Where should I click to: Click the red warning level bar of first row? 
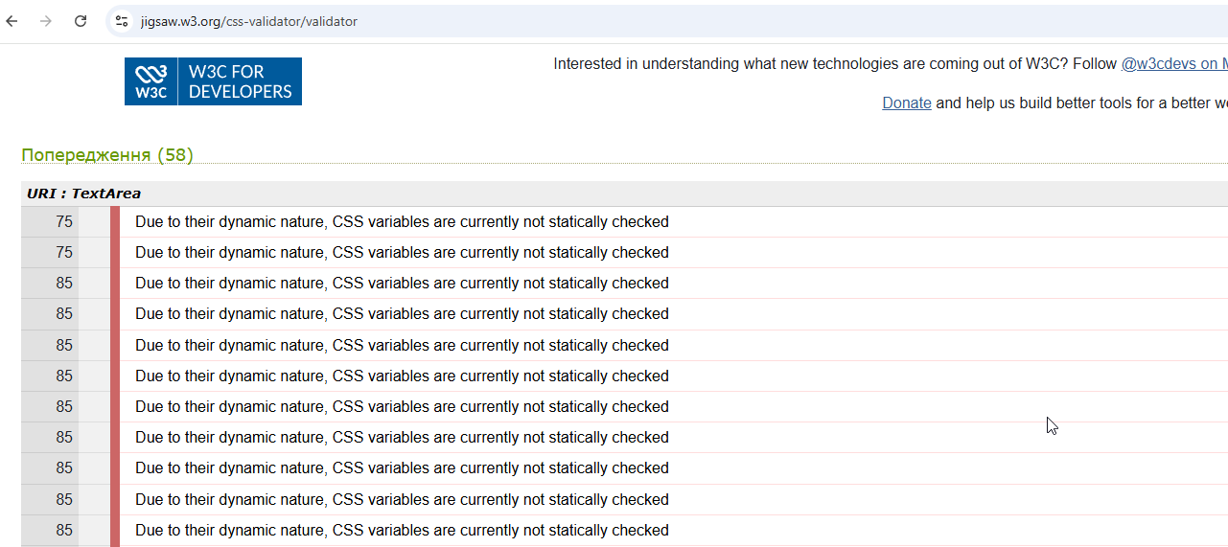115,222
